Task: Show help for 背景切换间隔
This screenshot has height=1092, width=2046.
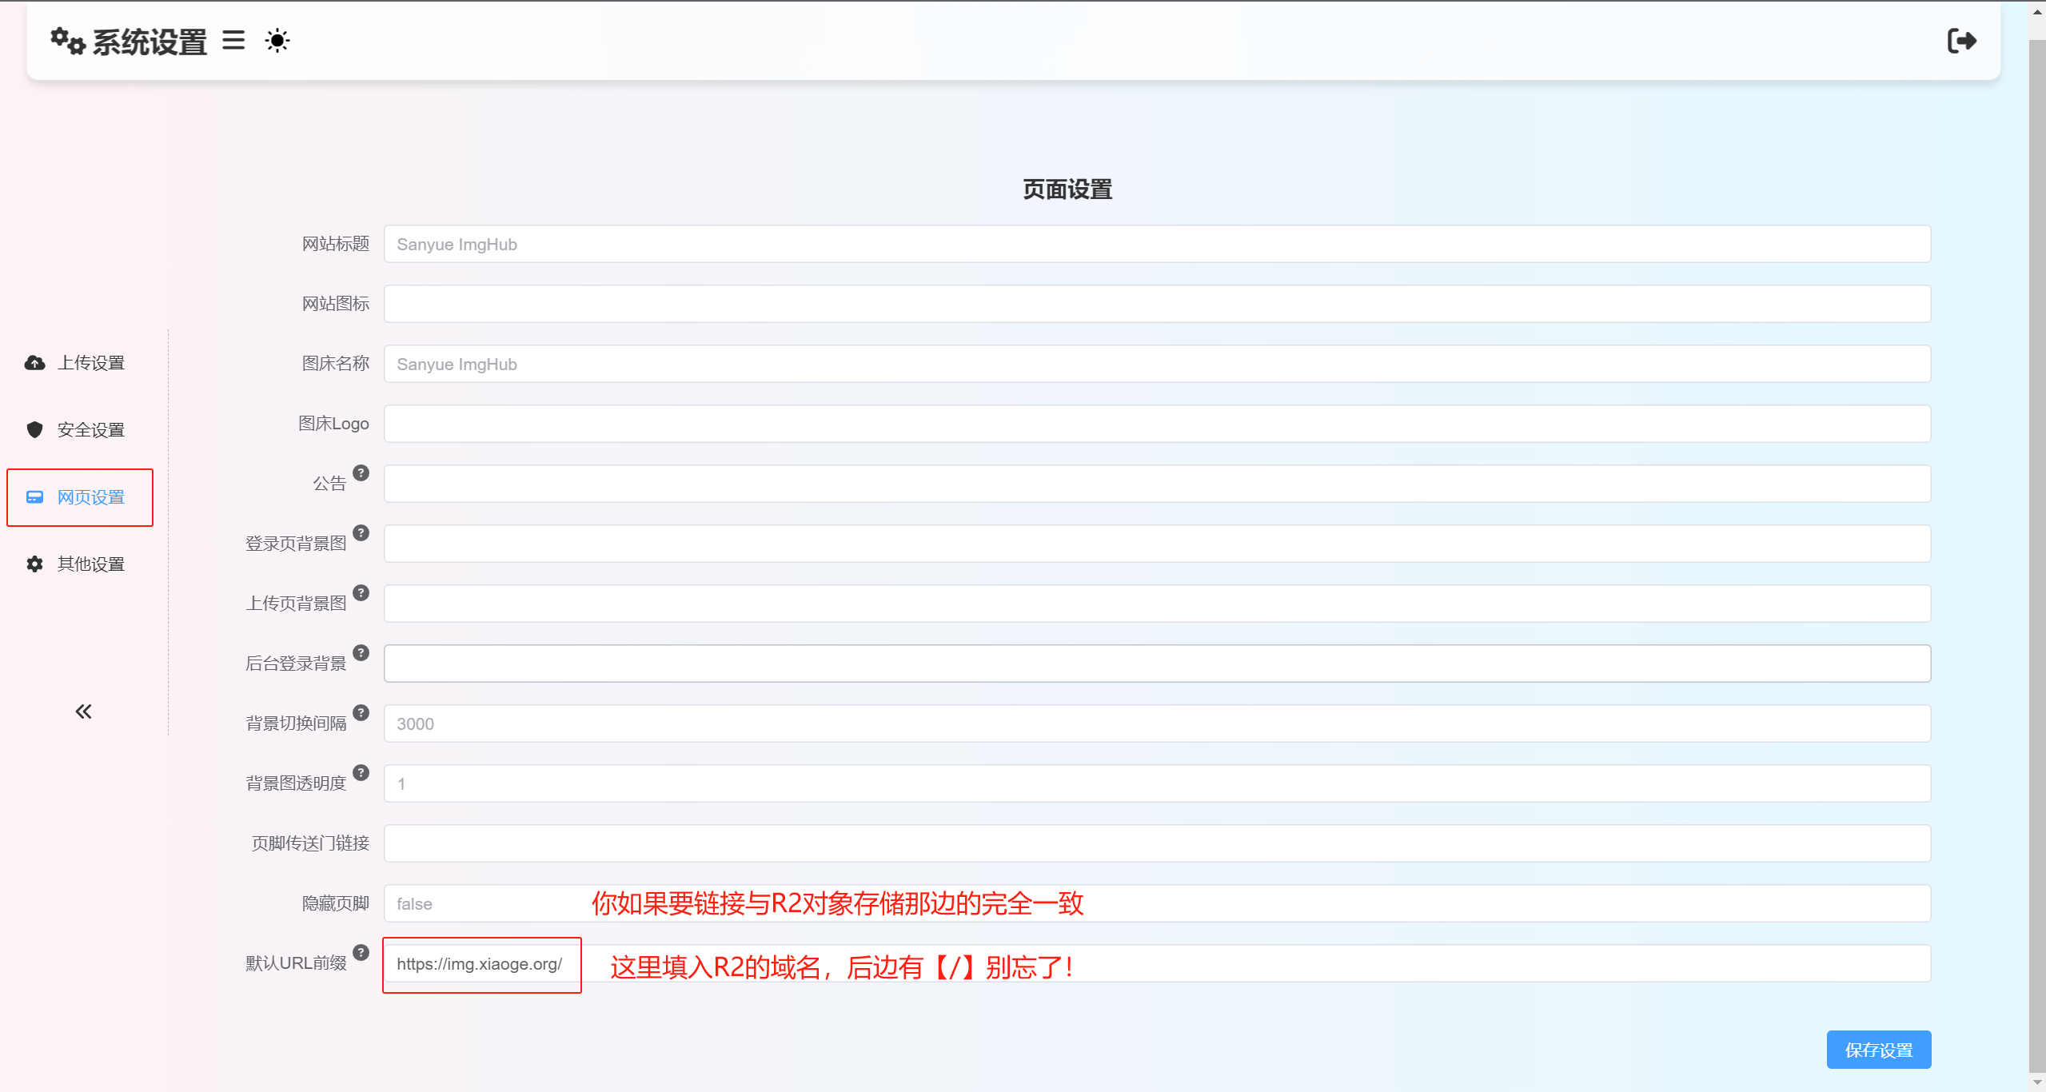Action: (362, 712)
